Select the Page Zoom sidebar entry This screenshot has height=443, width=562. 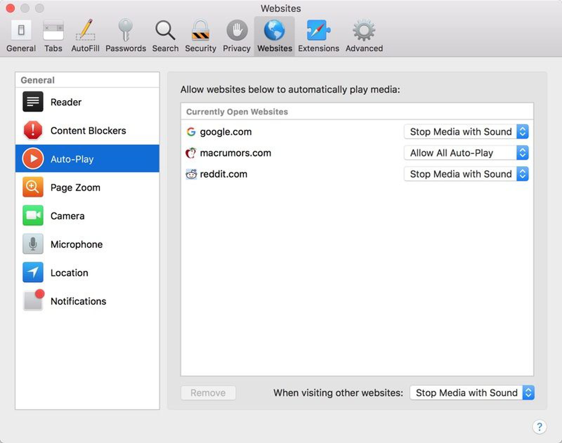click(75, 187)
